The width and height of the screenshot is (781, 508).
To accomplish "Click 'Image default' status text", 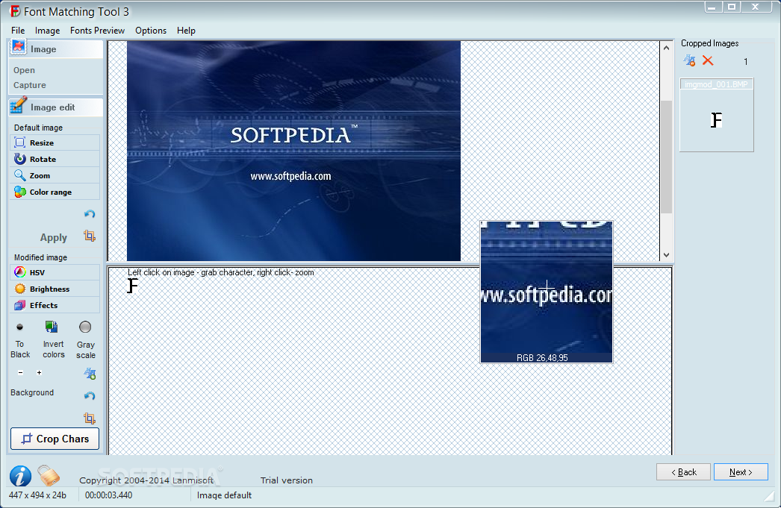I will pos(224,495).
